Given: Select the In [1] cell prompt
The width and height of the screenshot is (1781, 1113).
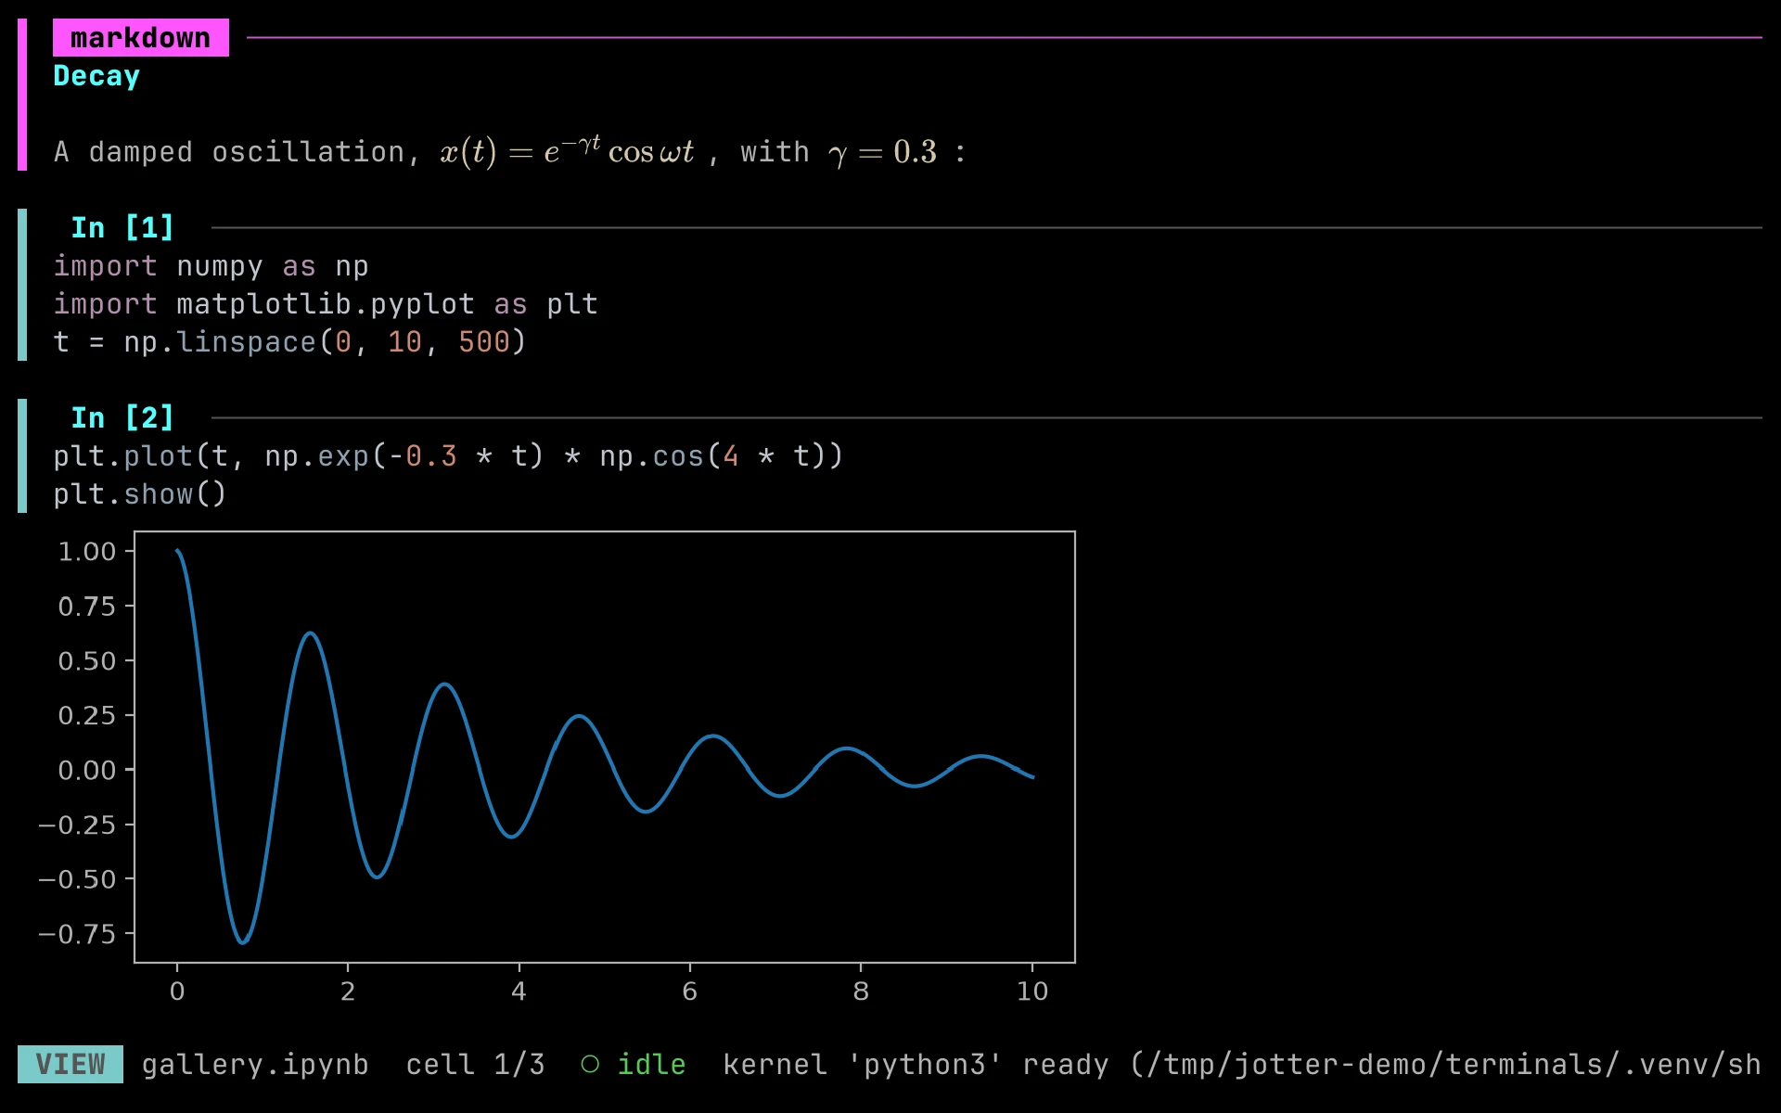Looking at the screenshot, I should [122, 227].
